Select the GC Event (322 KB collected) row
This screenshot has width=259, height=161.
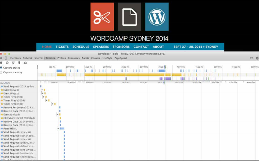19,118
